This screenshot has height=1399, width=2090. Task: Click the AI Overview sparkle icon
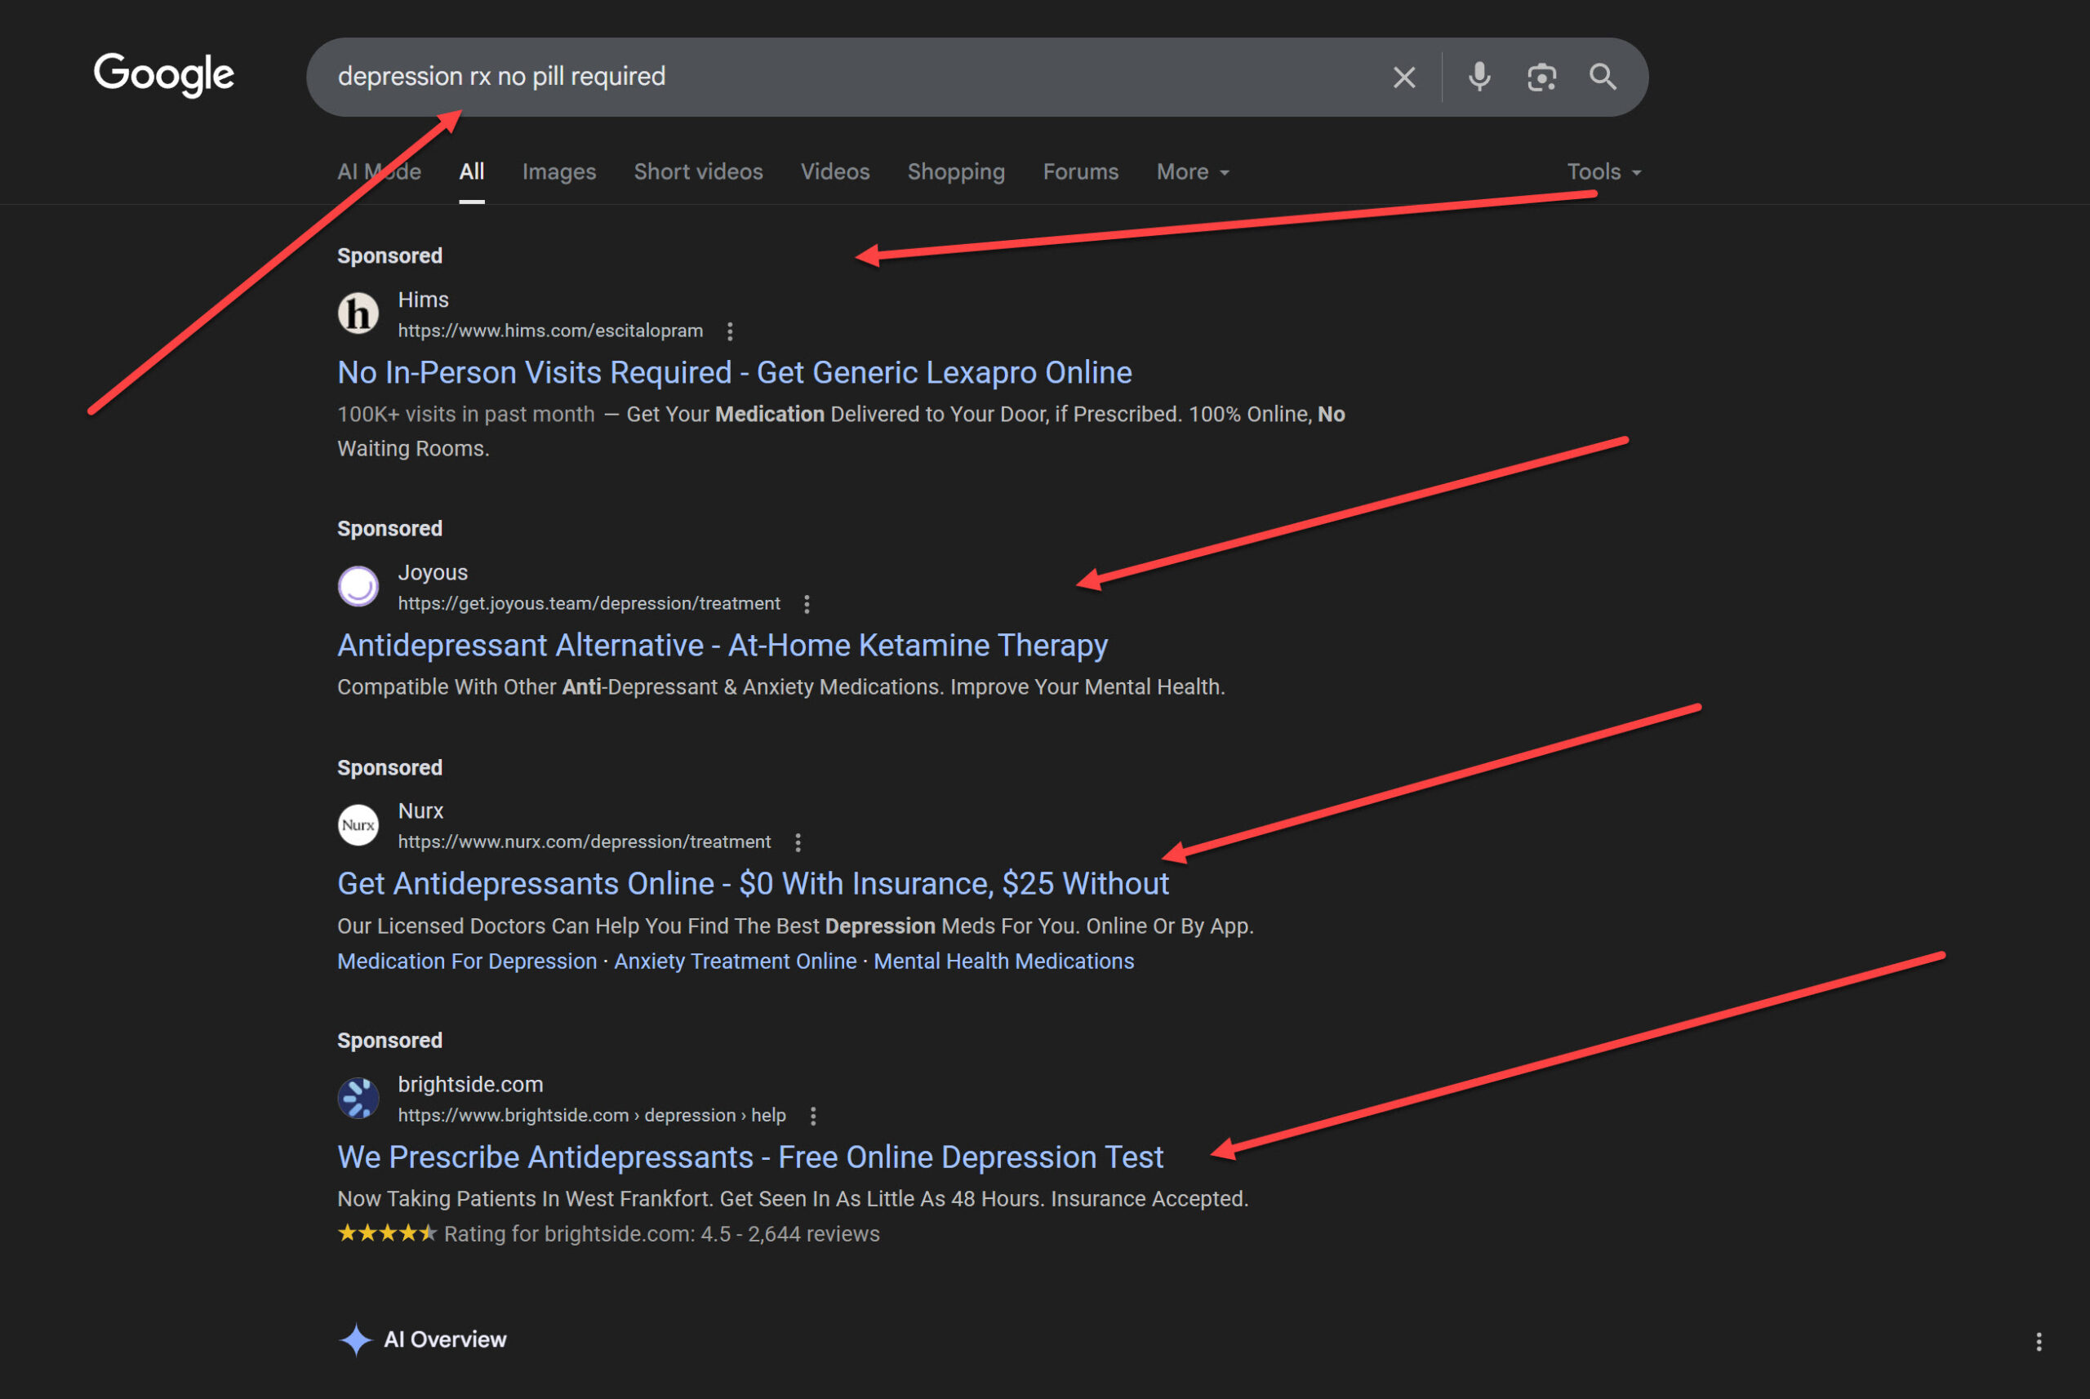355,1340
